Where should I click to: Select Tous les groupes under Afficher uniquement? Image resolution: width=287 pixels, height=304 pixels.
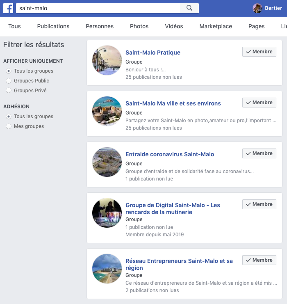coord(9,71)
